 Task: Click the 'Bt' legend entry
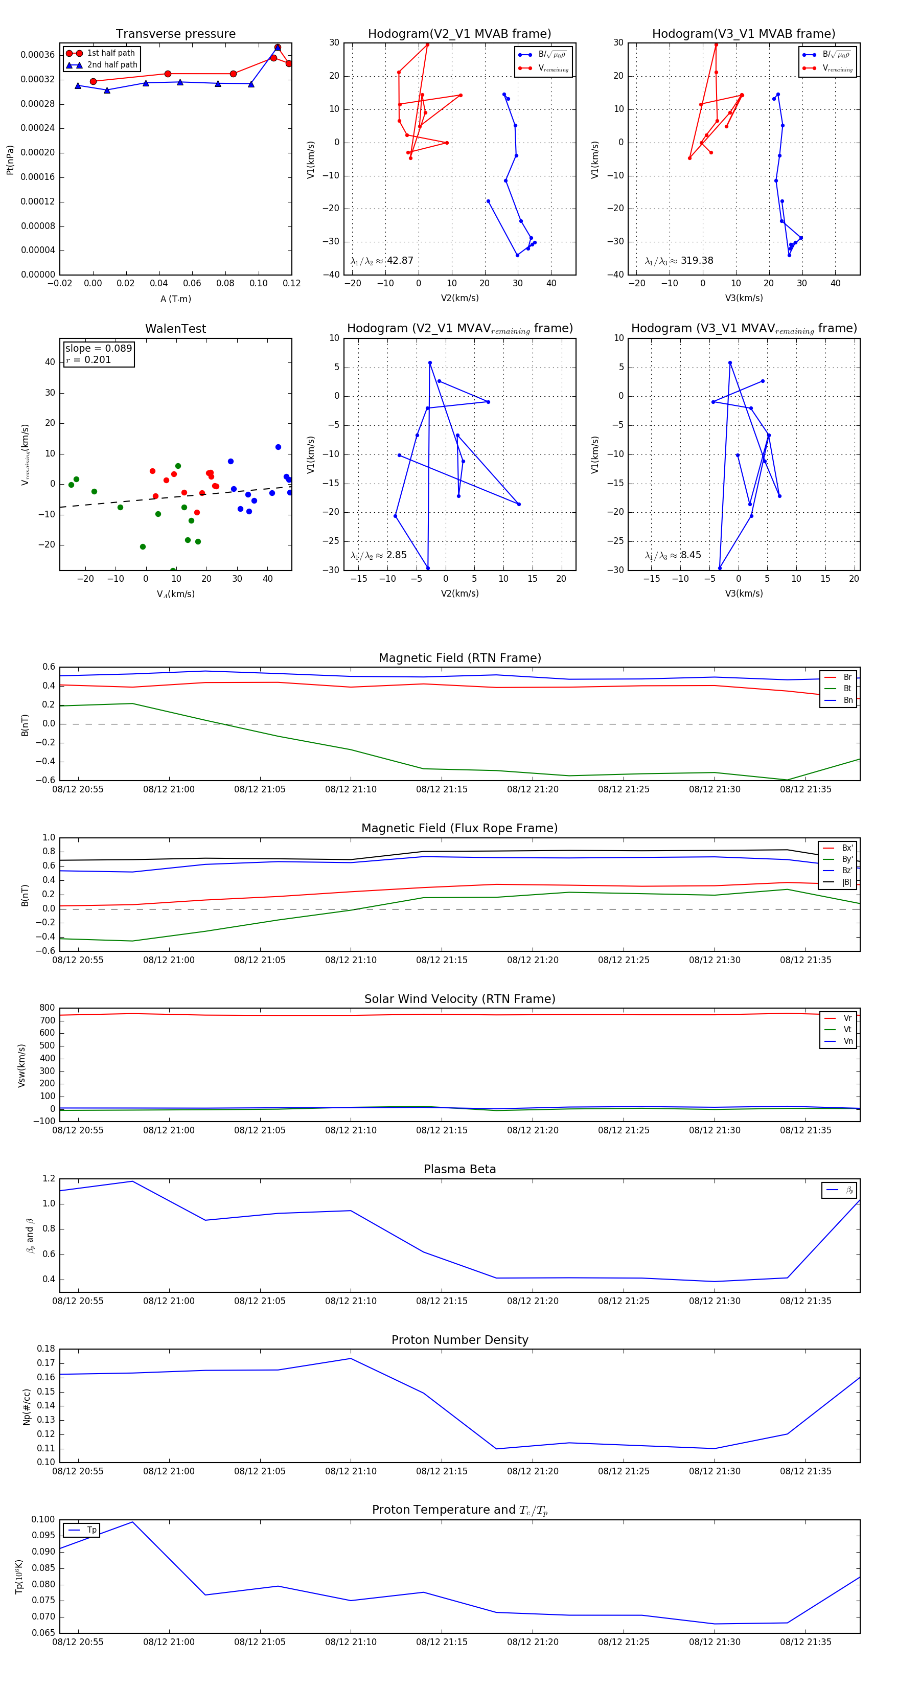pos(838,688)
